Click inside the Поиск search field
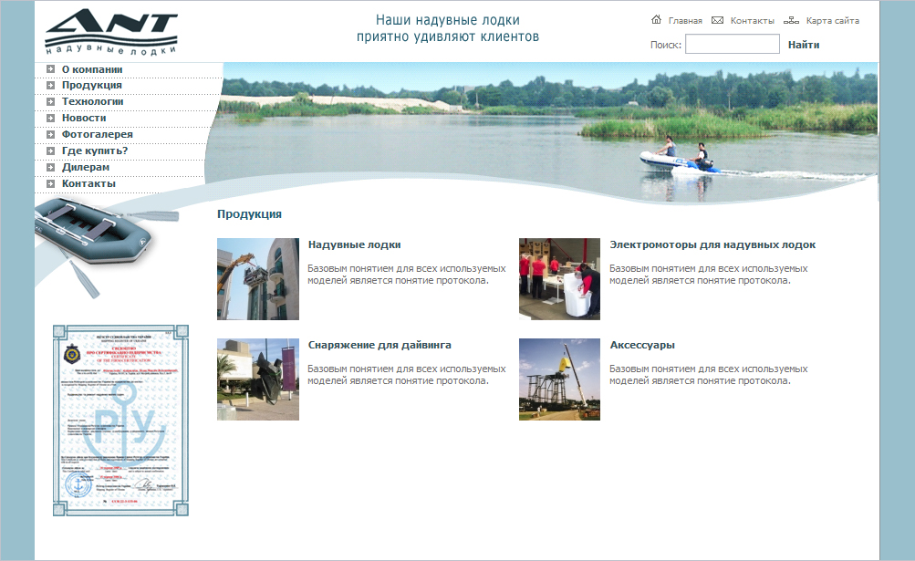 point(732,43)
